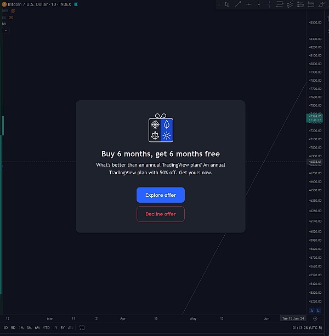Switch to 5Y date range
This screenshot has width=329, height=336.
coord(63,328)
